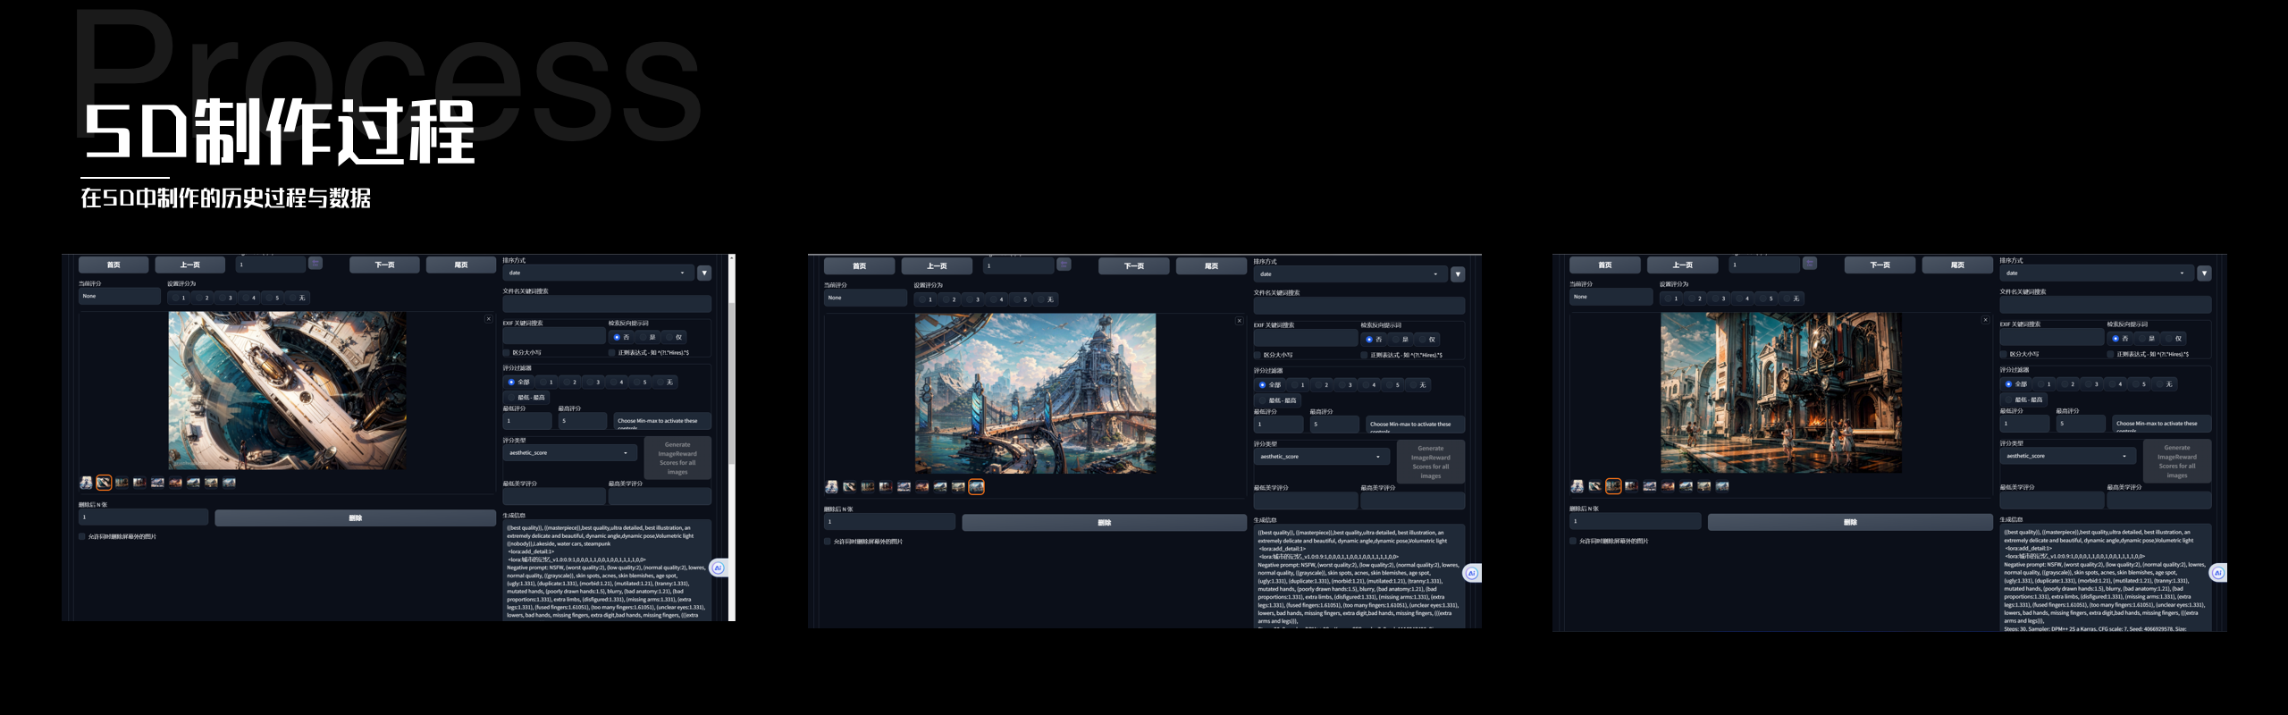This screenshot has width=2288, height=715.
Task: Select 最低 - 最高 filter radio in middle panel
Action: (1262, 400)
